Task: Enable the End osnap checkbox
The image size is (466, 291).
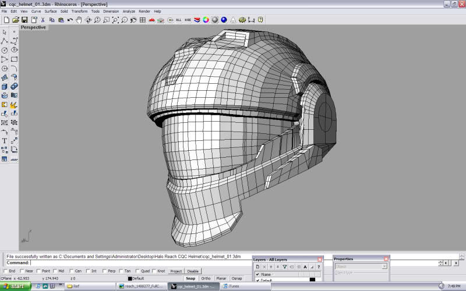Action: tap(5, 271)
